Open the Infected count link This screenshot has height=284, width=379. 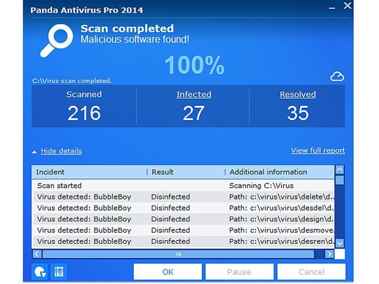pyautogui.click(x=194, y=95)
